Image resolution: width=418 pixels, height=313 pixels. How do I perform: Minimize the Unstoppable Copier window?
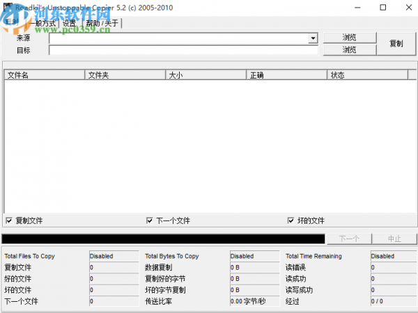[357, 8]
